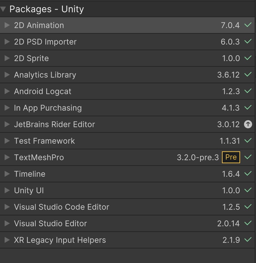
Task: Click the installed checkmark for Test Framework
Action: 248,140
